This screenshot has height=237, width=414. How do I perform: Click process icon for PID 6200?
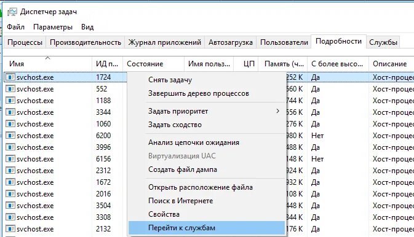coord(10,136)
